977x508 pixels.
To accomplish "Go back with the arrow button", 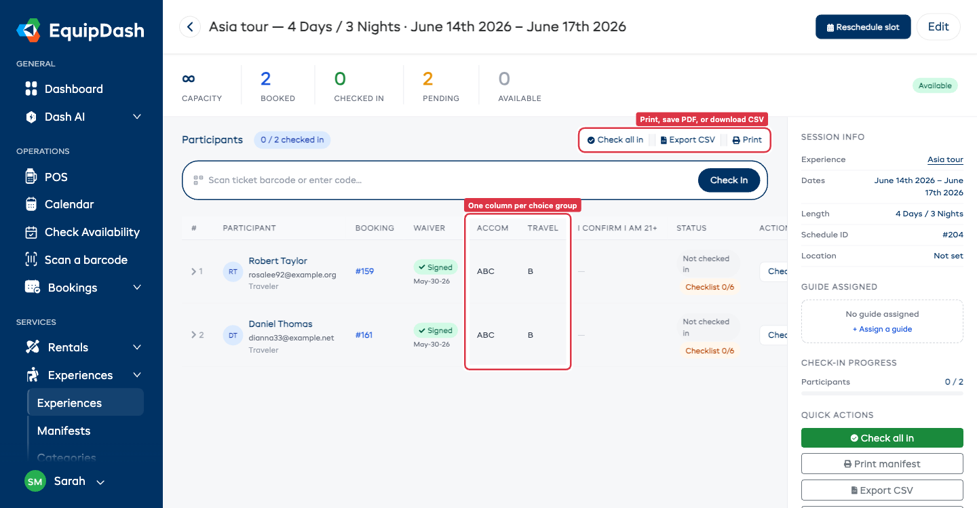I will point(190,27).
